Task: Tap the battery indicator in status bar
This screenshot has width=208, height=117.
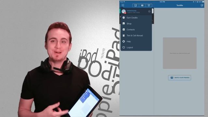Action: [x=203, y=2]
